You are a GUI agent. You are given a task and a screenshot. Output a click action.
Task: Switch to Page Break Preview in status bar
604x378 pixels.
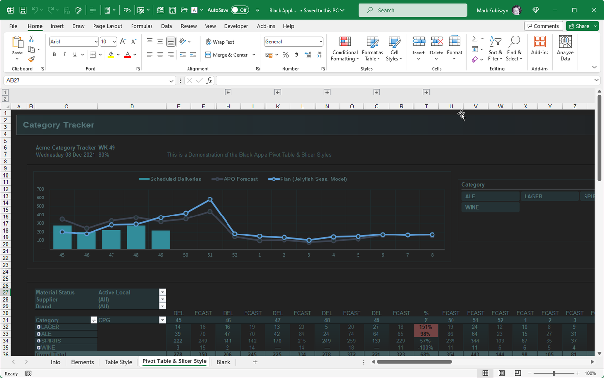coord(517,373)
